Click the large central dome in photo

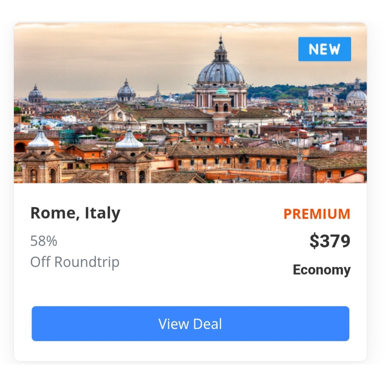click(220, 71)
